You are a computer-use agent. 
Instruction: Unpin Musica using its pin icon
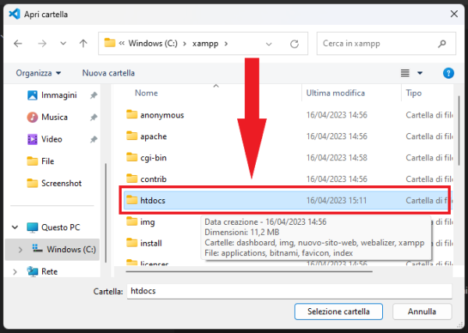click(94, 117)
